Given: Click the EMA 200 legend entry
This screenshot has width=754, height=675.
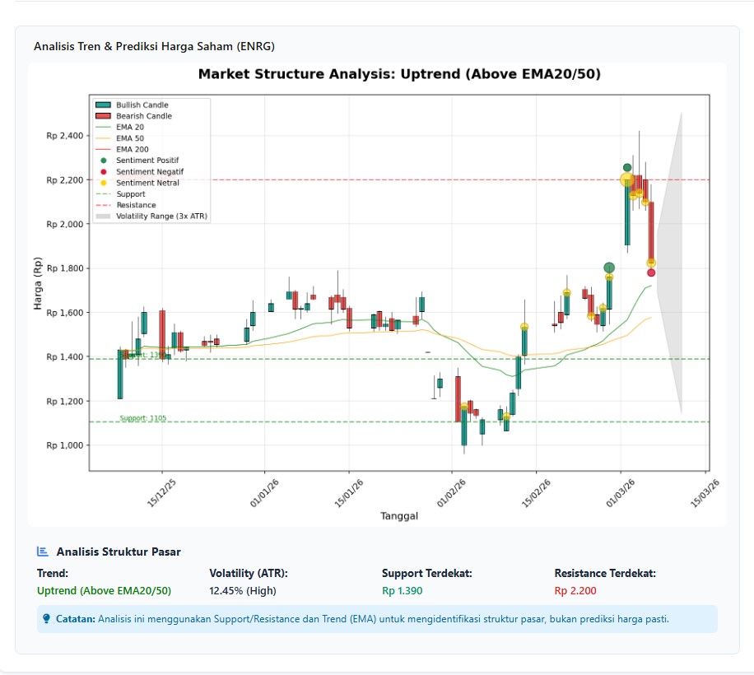Looking at the screenshot, I should click(122, 150).
